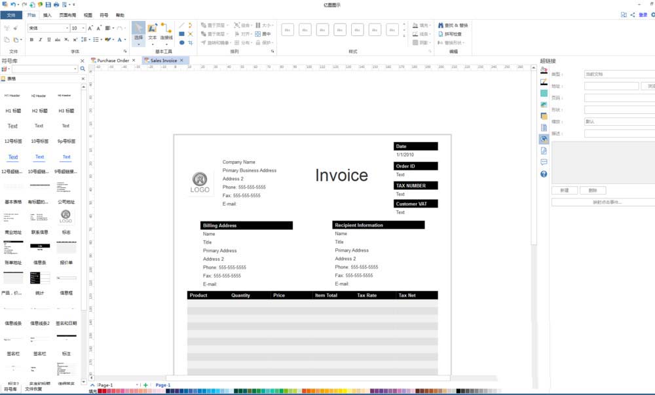Decrease font size with the shrink font icon

pos(99,28)
